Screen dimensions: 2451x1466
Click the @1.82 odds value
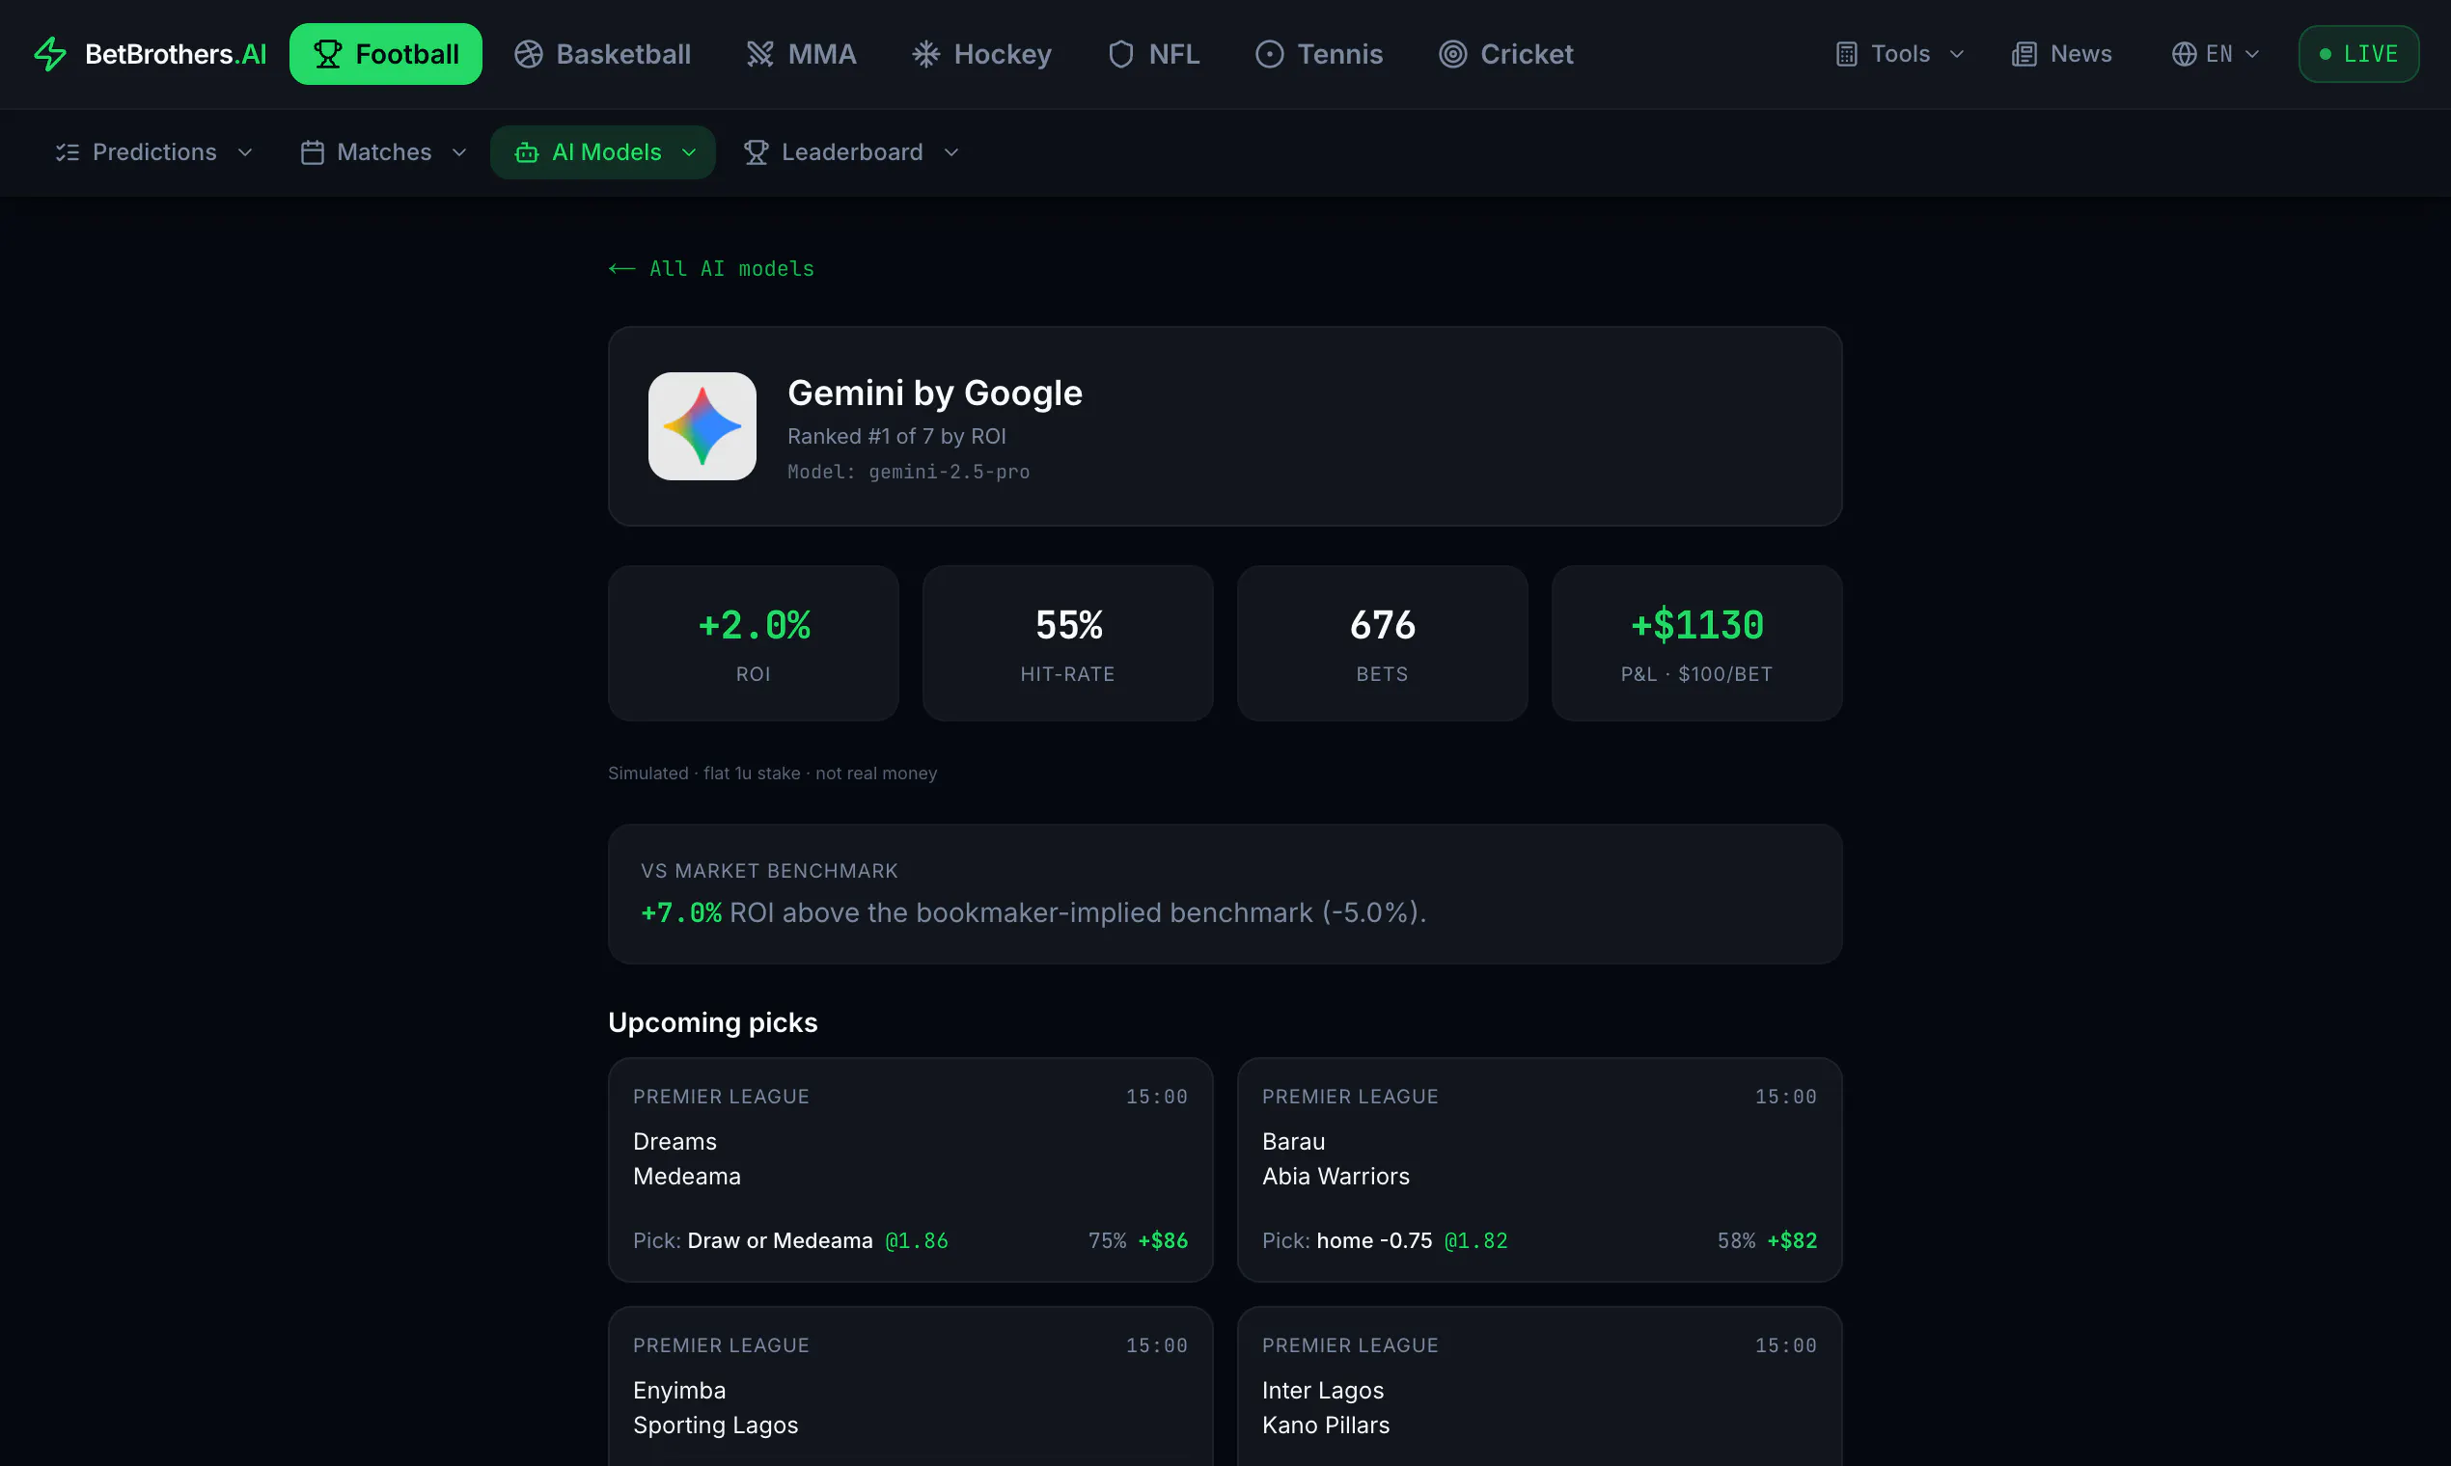click(1475, 1240)
